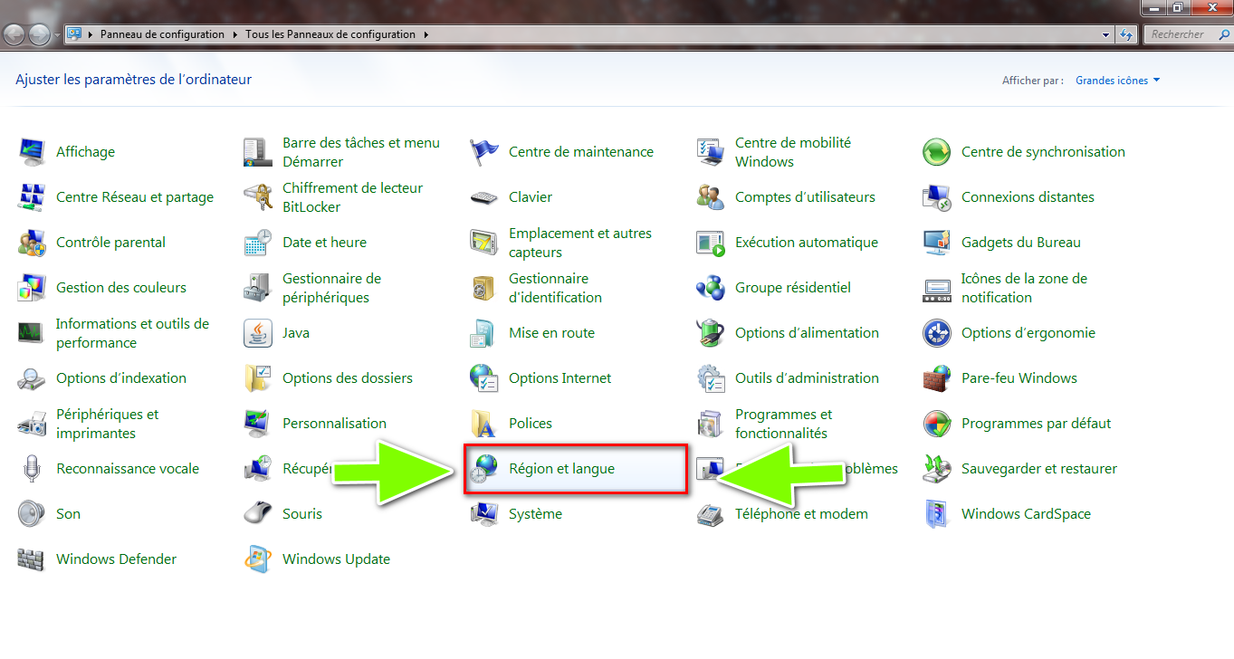
Task: Open the Clavier keyboard icon
Action: (x=484, y=197)
